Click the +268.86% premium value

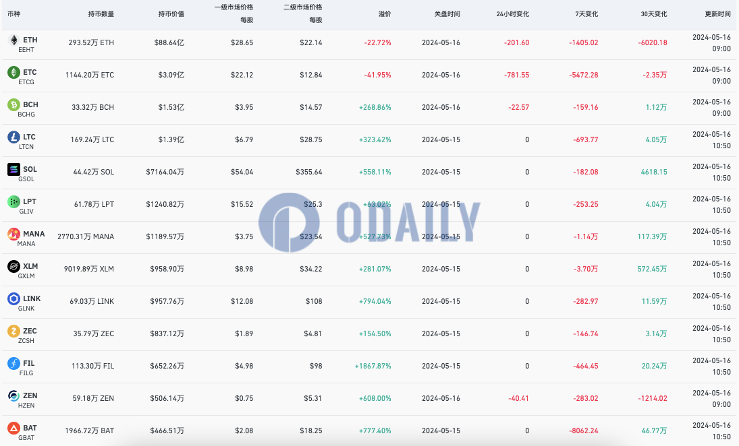[x=375, y=107]
